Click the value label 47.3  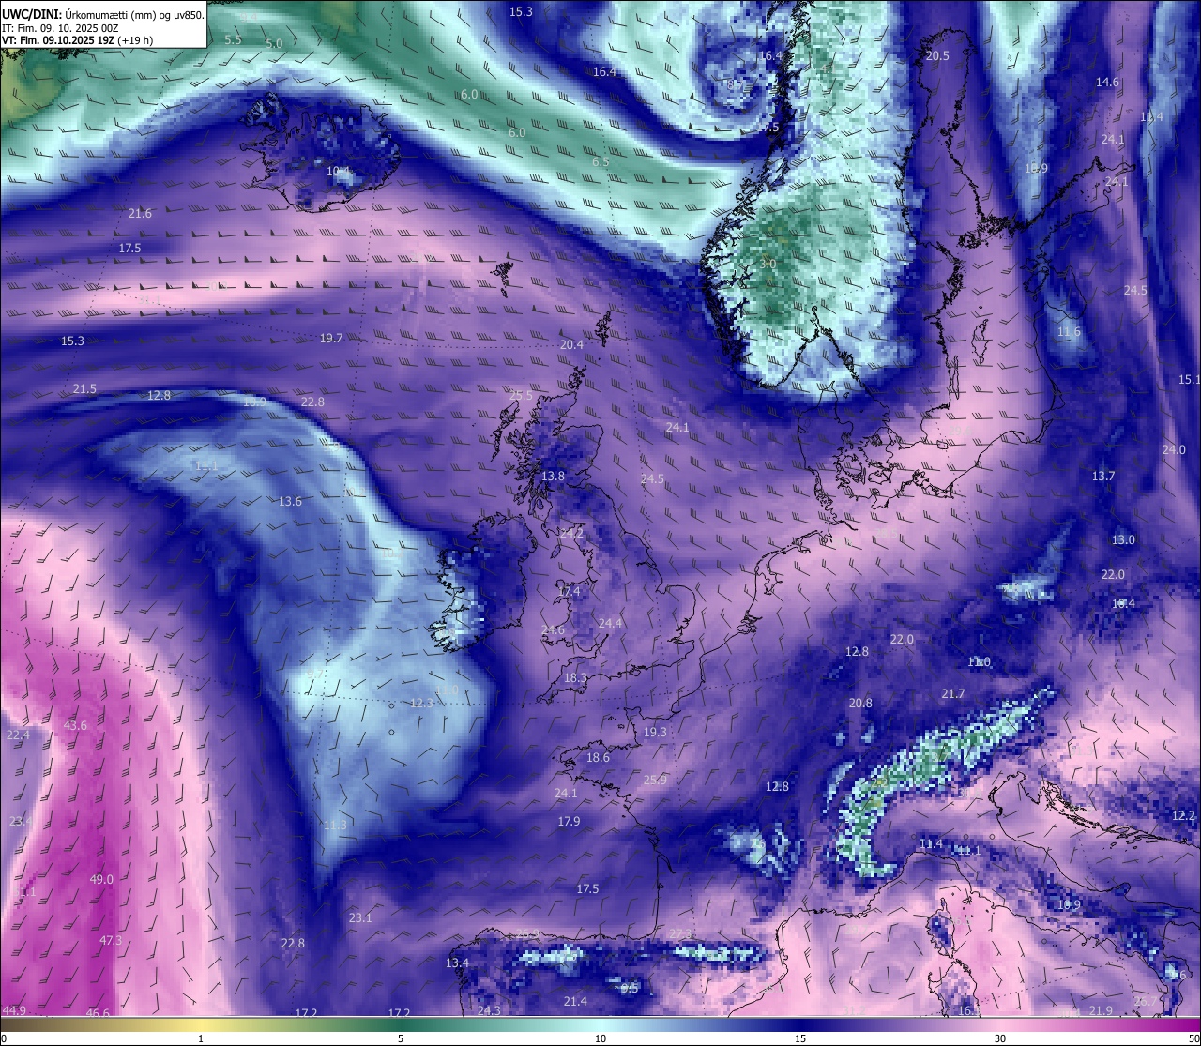coord(111,940)
